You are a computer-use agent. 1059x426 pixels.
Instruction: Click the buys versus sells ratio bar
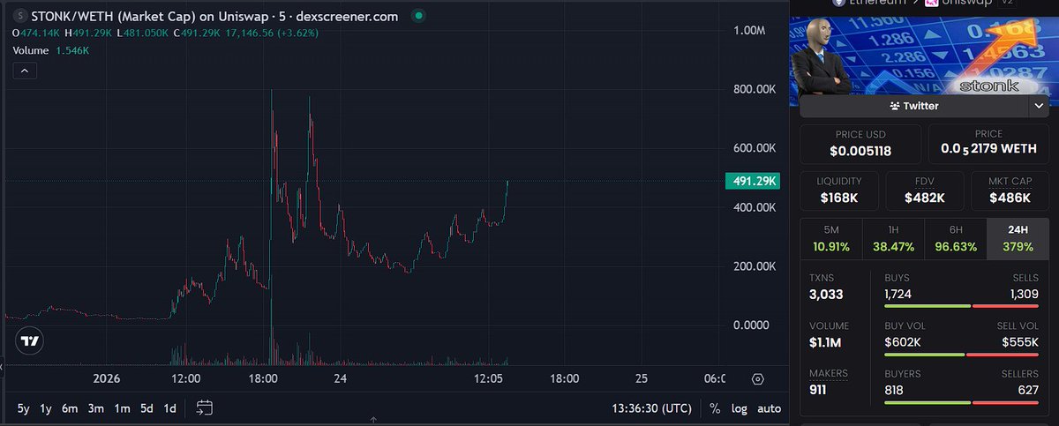point(962,306)
